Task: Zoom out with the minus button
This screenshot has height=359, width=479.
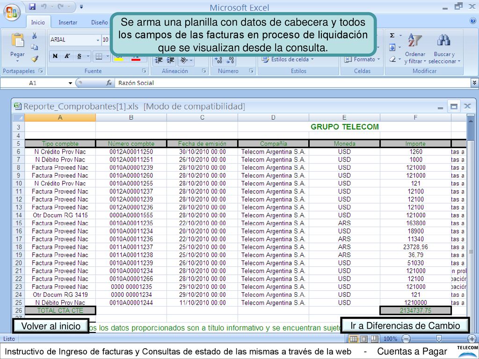Action: tap(406, 339)
